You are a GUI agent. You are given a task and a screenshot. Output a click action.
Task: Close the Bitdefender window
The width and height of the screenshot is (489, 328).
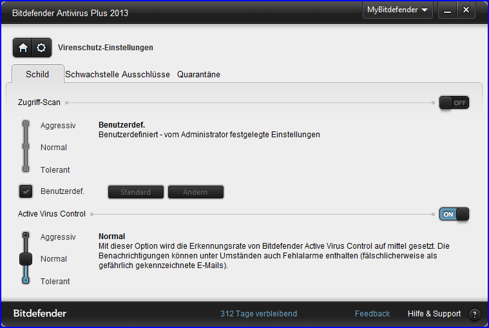click(x=466, y=10)
